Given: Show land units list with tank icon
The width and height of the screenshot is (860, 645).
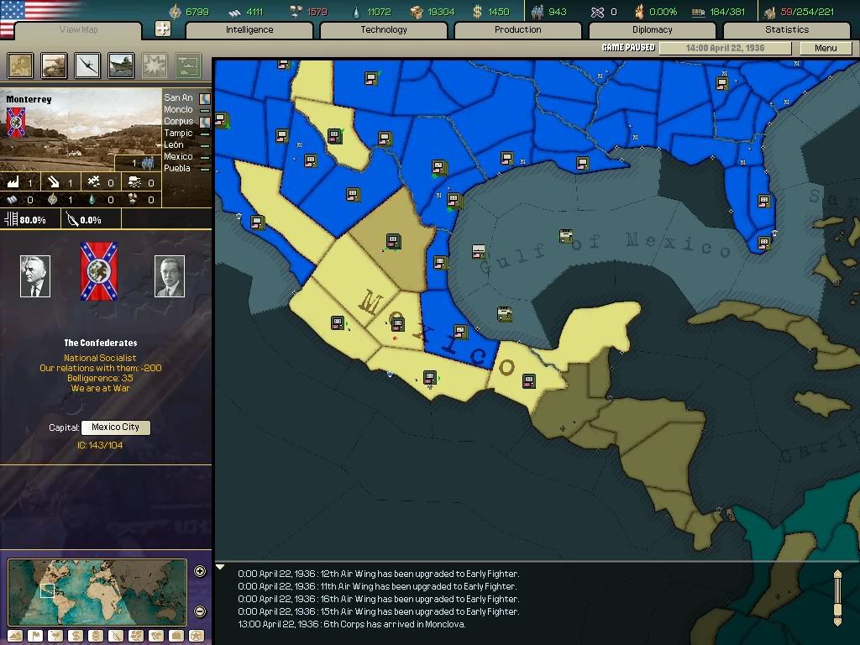Looking at the screenshot, I should click(54, 66).
